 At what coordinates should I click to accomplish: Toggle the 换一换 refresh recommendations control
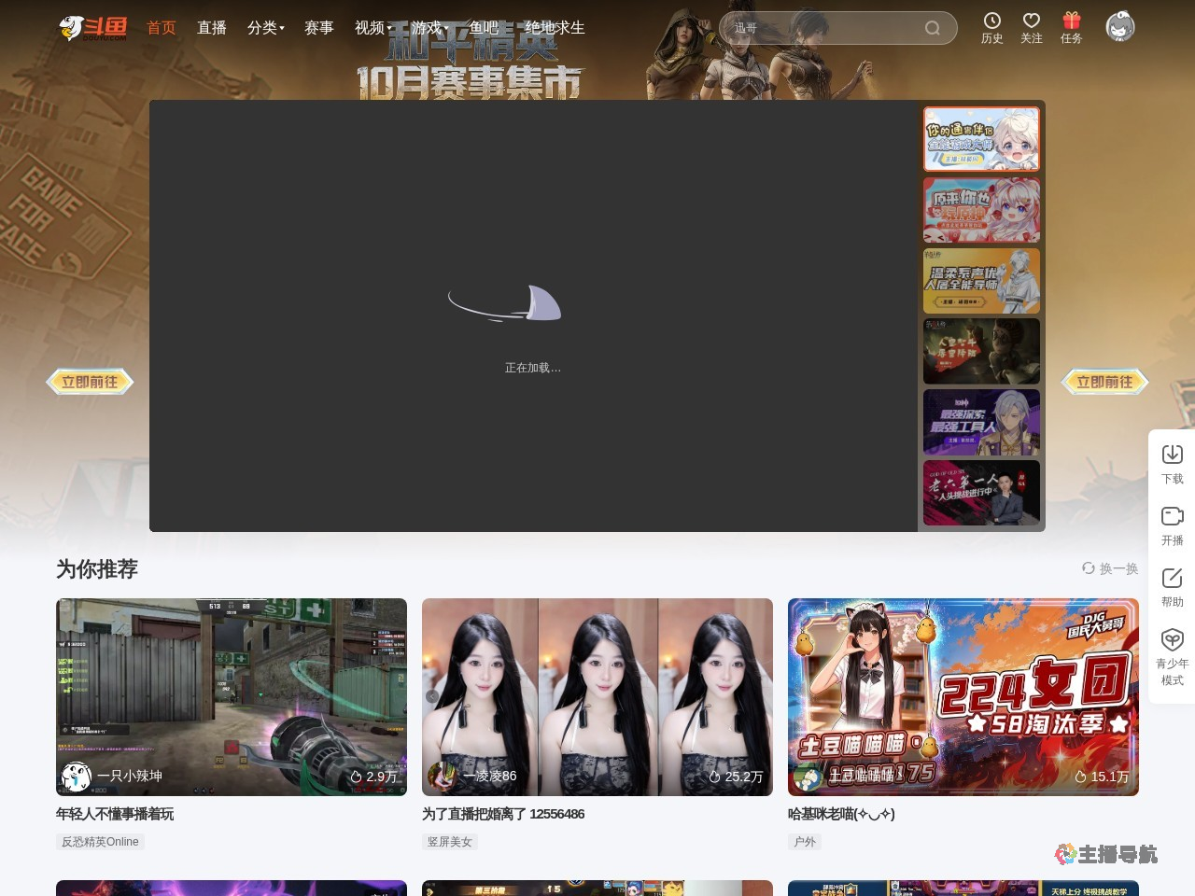(1111, 568)
